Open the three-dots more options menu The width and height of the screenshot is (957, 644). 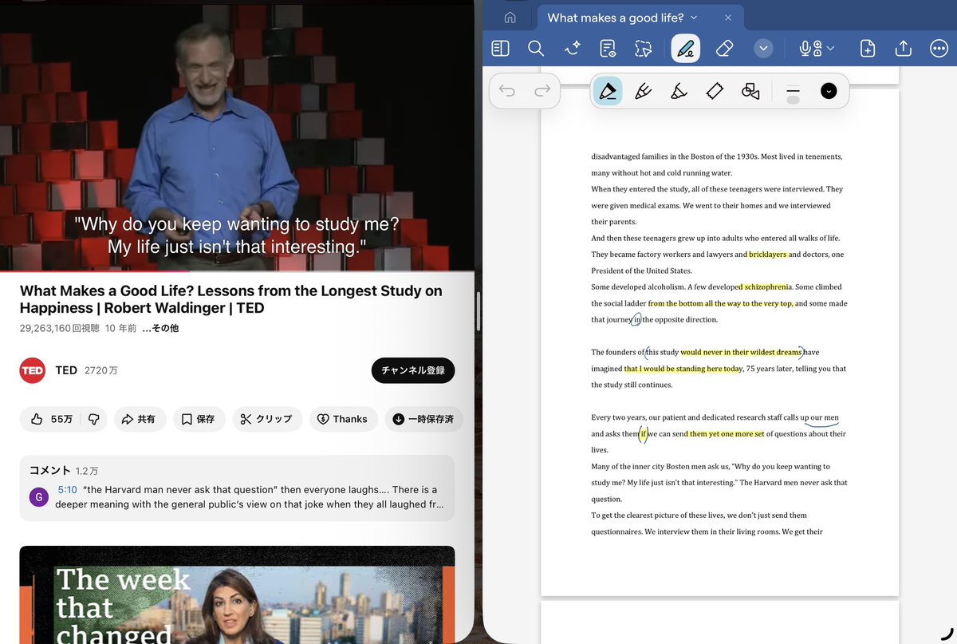point(939,49)
